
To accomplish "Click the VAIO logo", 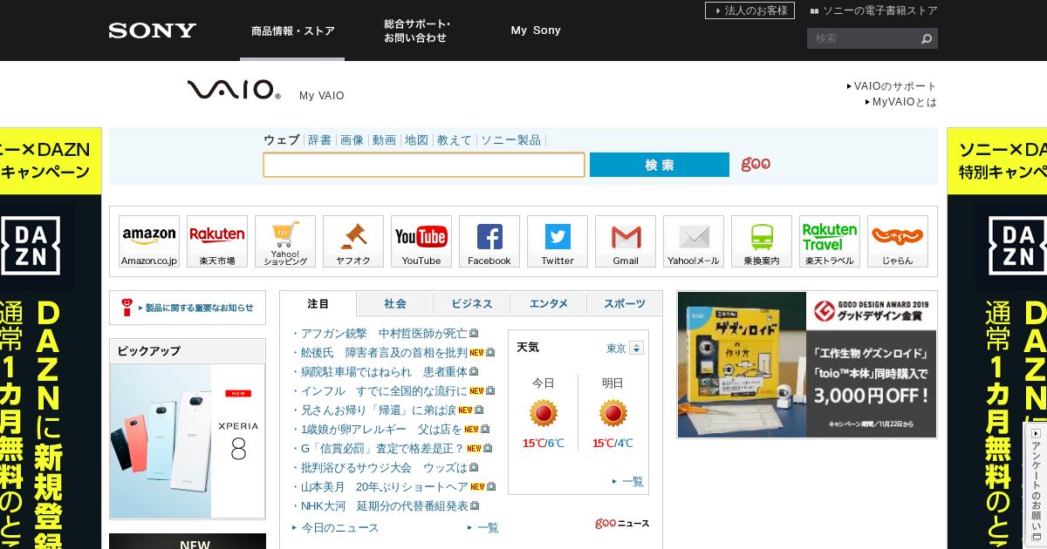I will pyautogui.click(x=234, y=89).
